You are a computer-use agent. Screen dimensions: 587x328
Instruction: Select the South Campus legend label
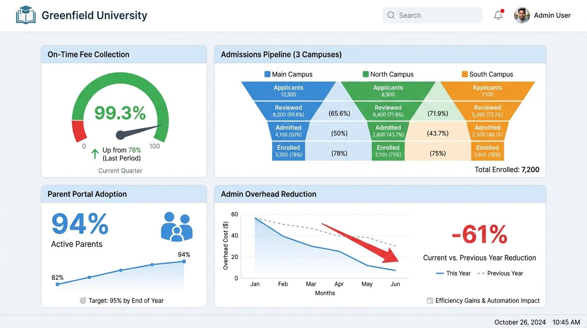click(491, 74)
